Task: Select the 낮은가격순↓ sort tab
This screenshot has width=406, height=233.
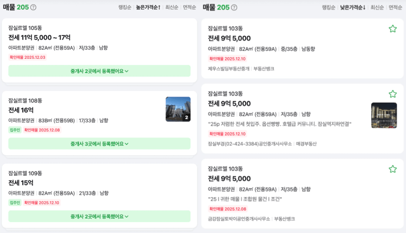Action: [x=353, y=7]
